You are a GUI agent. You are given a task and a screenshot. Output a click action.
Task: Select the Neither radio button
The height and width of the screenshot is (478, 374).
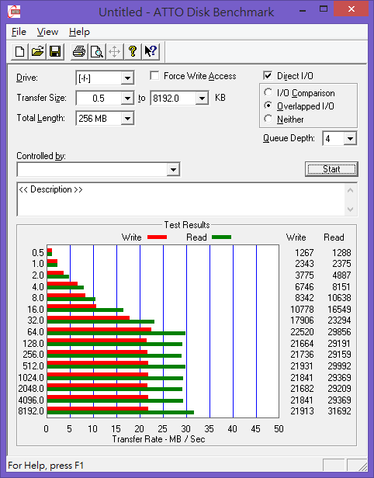tap(268, 119)
